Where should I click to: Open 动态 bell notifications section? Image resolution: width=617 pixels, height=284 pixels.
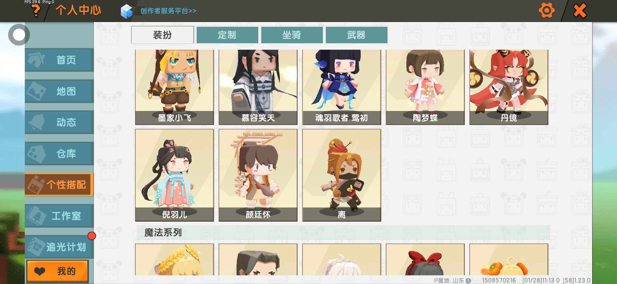tap(59, 122)
